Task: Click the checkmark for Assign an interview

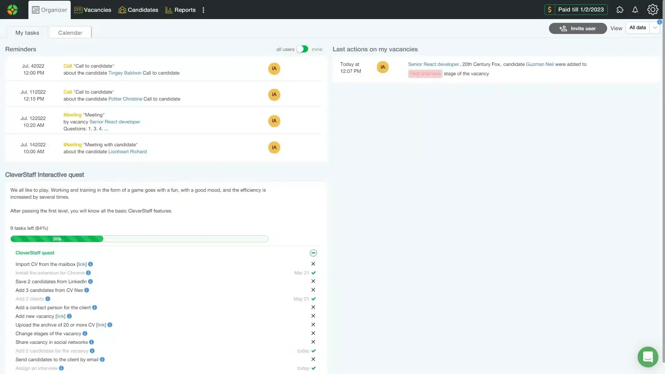Action: [313, 368]
